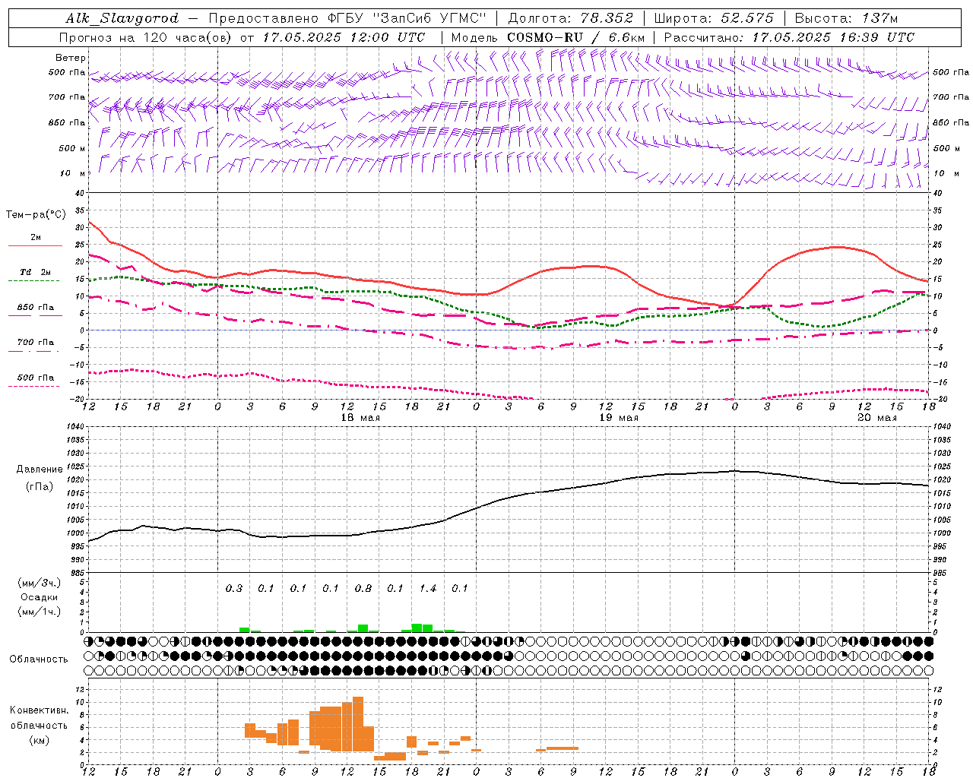Click the tallest green precipitation bar

click(x=417, y=628)
